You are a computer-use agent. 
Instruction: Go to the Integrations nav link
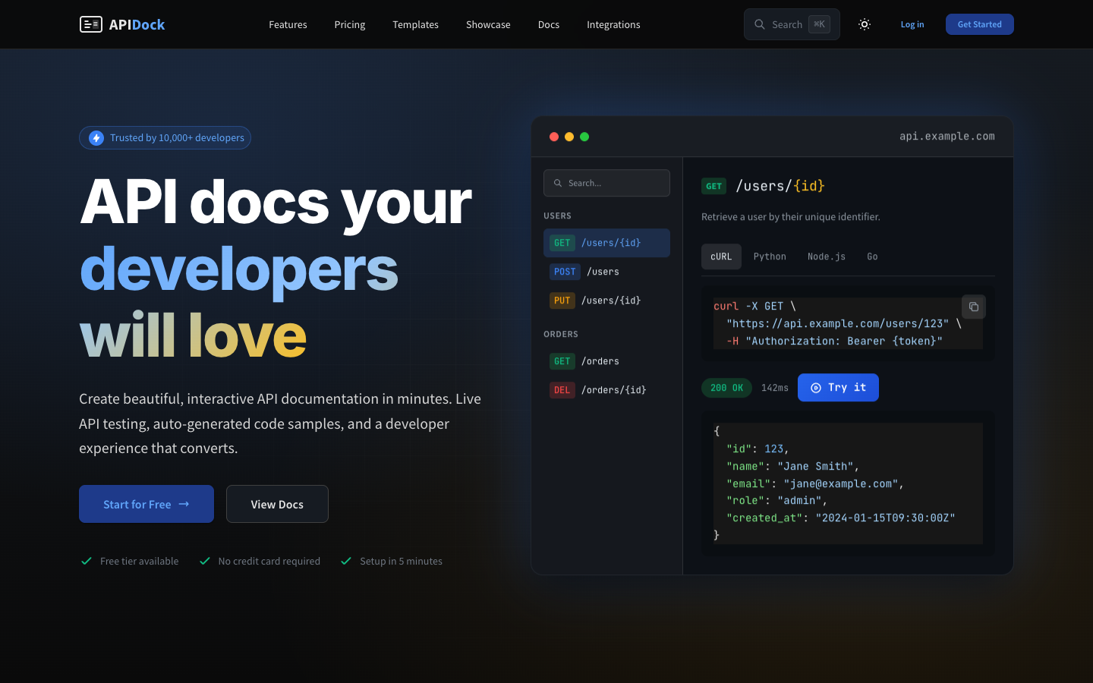(613, 24)
